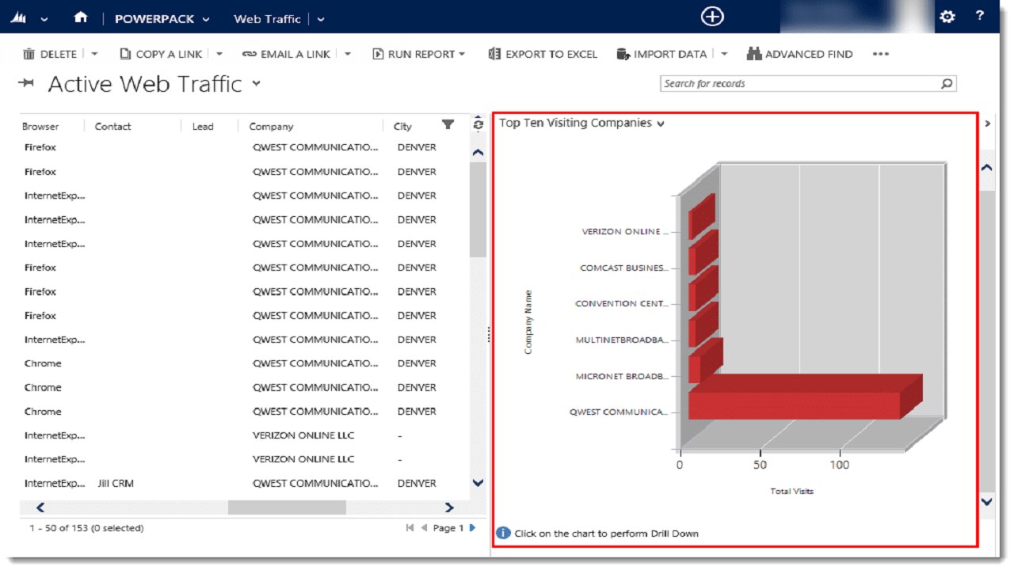Select first VERIZON ONLINE LLC row

[244, 435]
